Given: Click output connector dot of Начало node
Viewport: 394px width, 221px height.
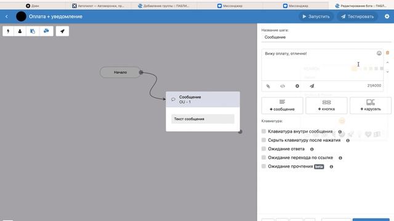Looking at the screenshot, I should tap(141, 72).
